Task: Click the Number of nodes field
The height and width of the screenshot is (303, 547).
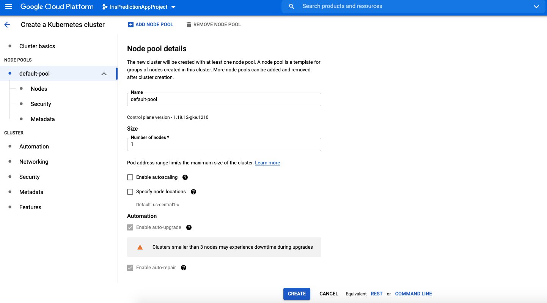Action: pyautogui.click(x=224, y=145)
